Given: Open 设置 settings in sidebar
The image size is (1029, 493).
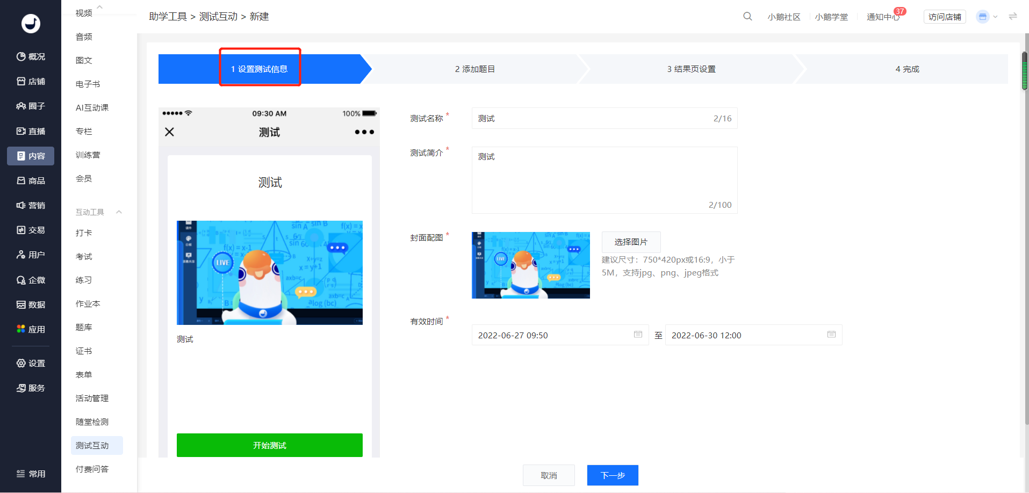Looking at the screenshot, I should point(31,363).
